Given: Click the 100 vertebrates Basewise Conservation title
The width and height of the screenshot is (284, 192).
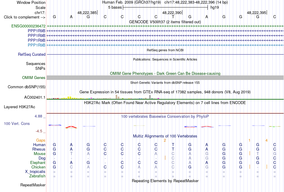Looking at the screenshot, I should coord(165,117).
